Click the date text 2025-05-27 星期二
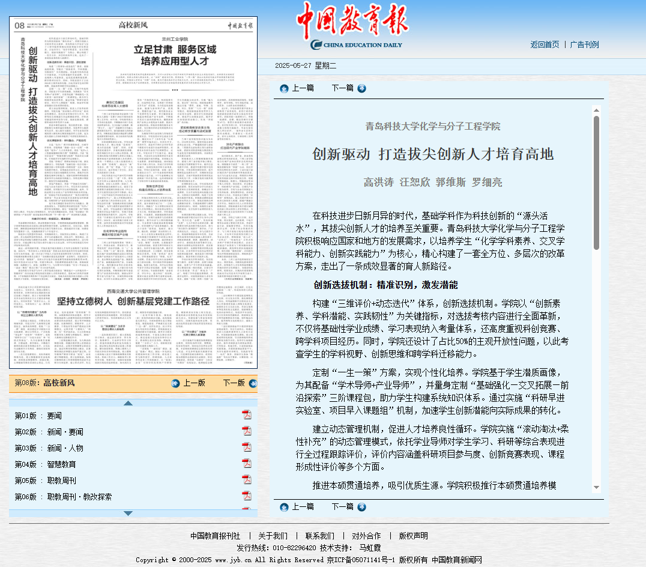This screenshot has height=567, width=646. pyautogui.click(x=306, y=65)
